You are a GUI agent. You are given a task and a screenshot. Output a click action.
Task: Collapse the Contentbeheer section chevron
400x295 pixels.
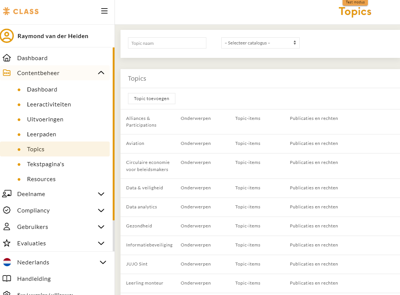101,73
